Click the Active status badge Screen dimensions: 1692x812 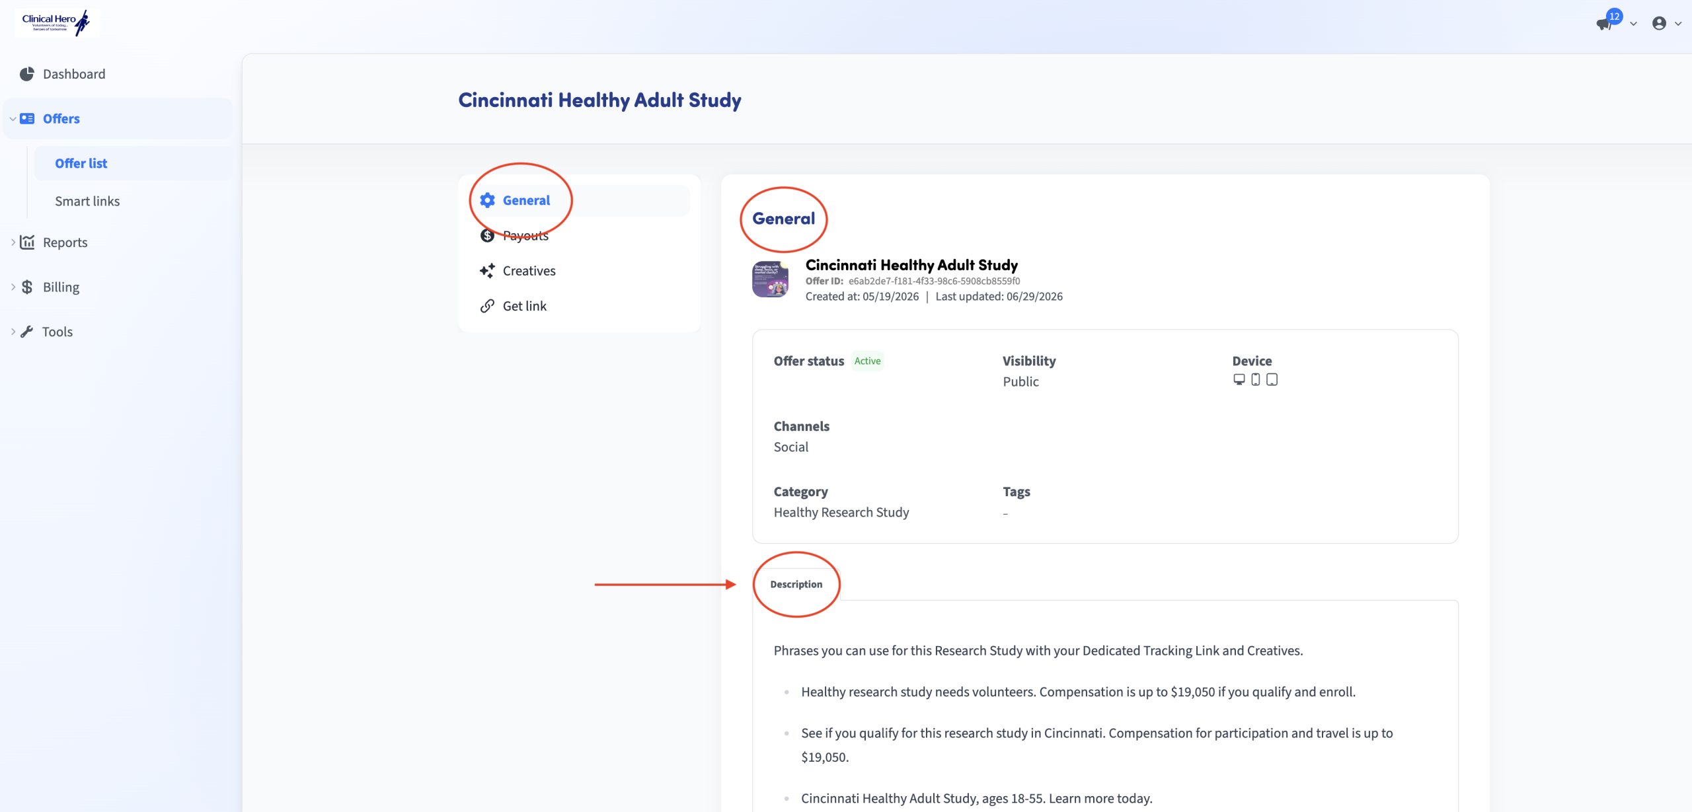point(867,361)
